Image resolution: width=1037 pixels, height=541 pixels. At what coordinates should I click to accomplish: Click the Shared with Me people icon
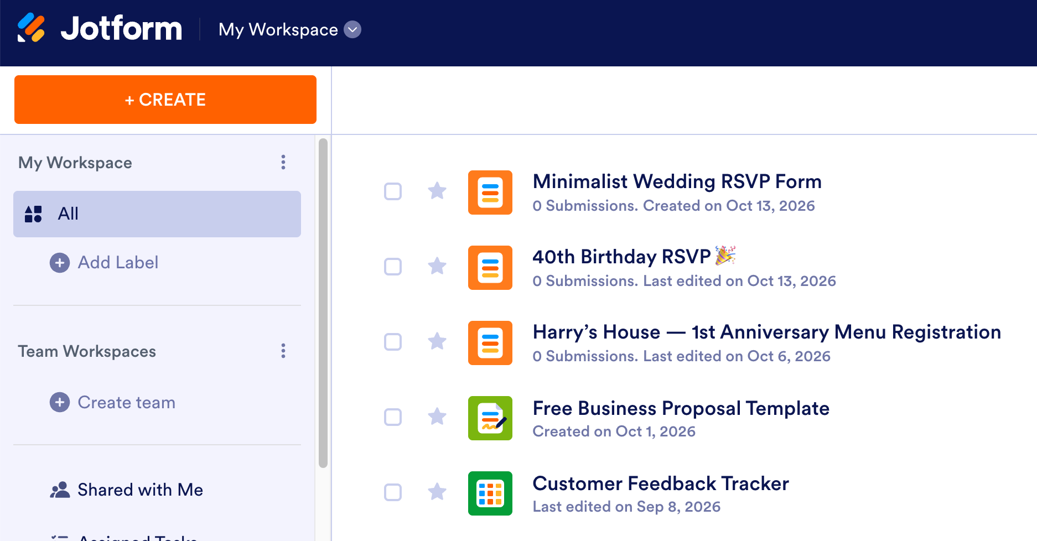coord(60,490)
